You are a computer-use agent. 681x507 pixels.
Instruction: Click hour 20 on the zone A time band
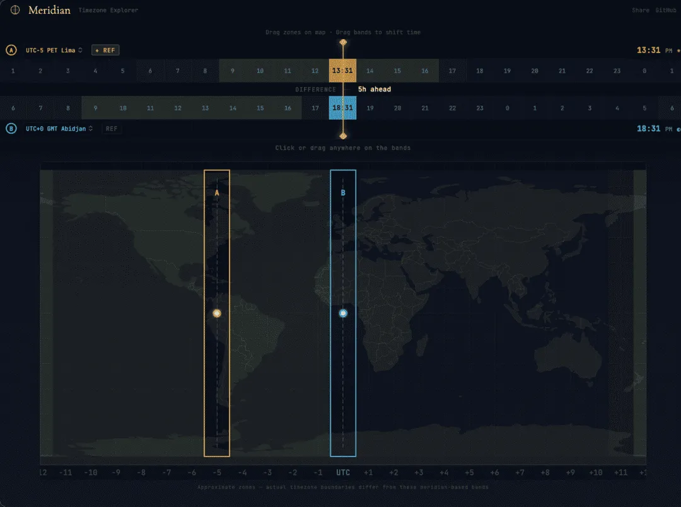tap(535, 71)
